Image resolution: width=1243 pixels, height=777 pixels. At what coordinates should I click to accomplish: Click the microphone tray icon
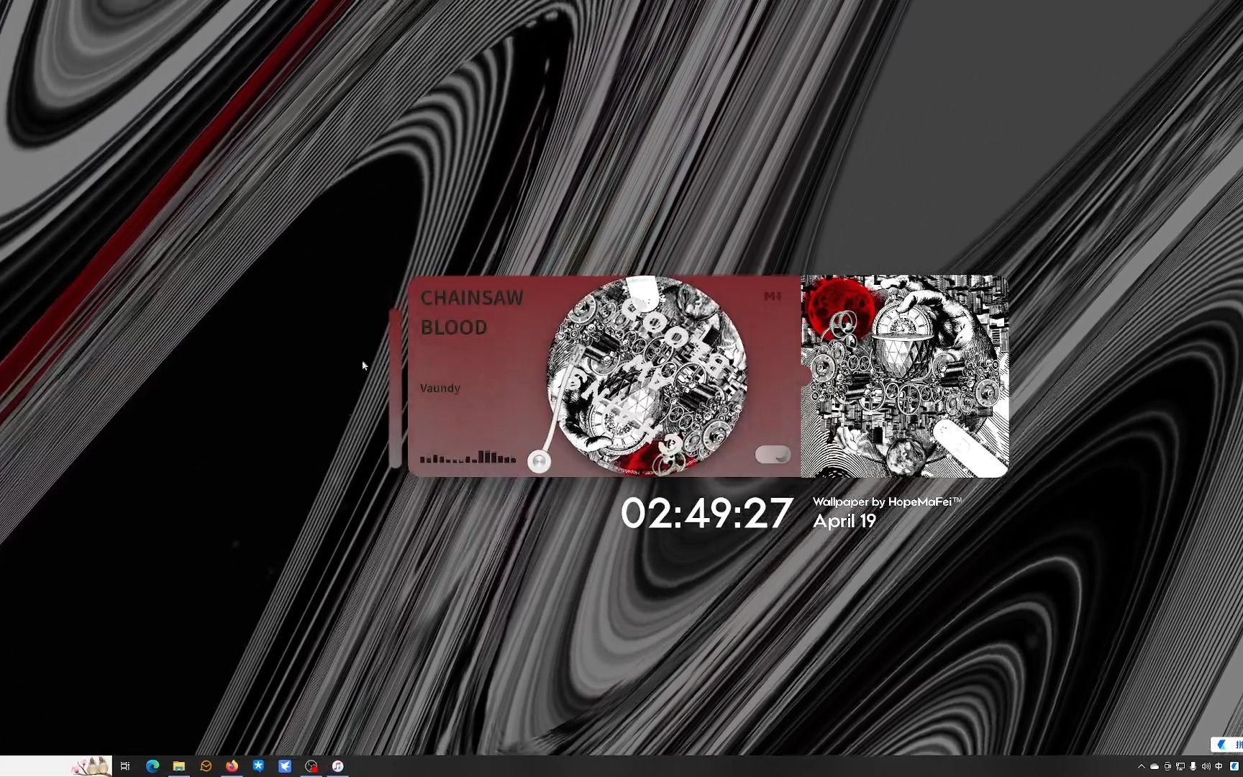click(1193, 767)
